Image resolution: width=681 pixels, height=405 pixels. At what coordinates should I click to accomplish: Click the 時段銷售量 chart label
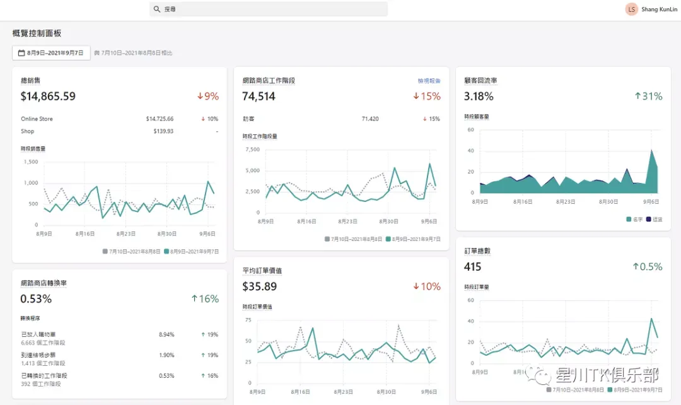33,149
